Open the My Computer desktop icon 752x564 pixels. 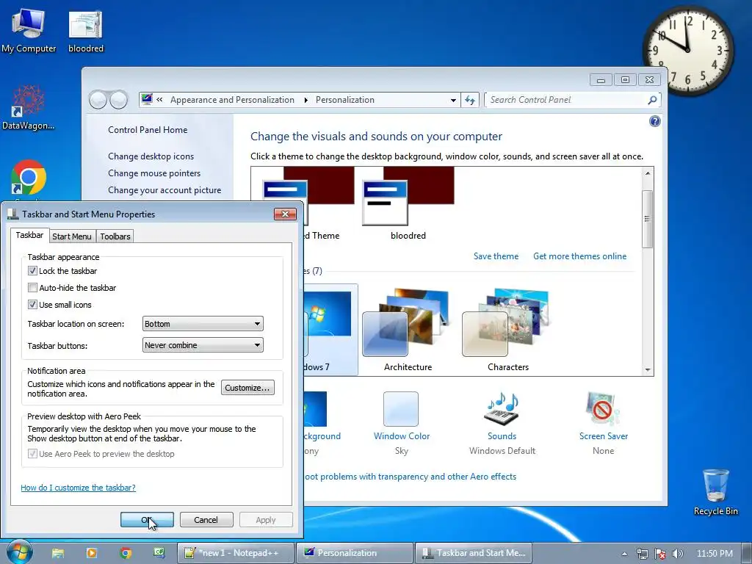(x=29, y=31)
